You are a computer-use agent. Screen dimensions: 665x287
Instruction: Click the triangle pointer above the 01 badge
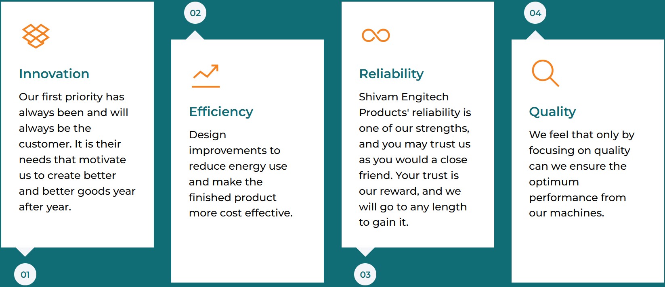click(x=25, y=252)
